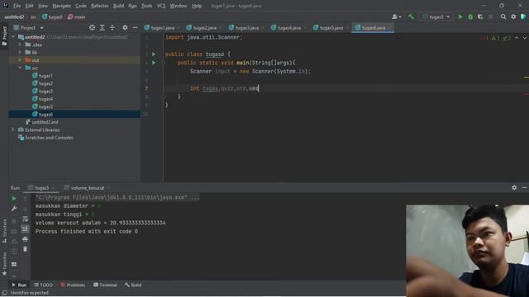Collapse all icon in Project panel header
This screenshot has width=529, height=297.
coord(112,27)
